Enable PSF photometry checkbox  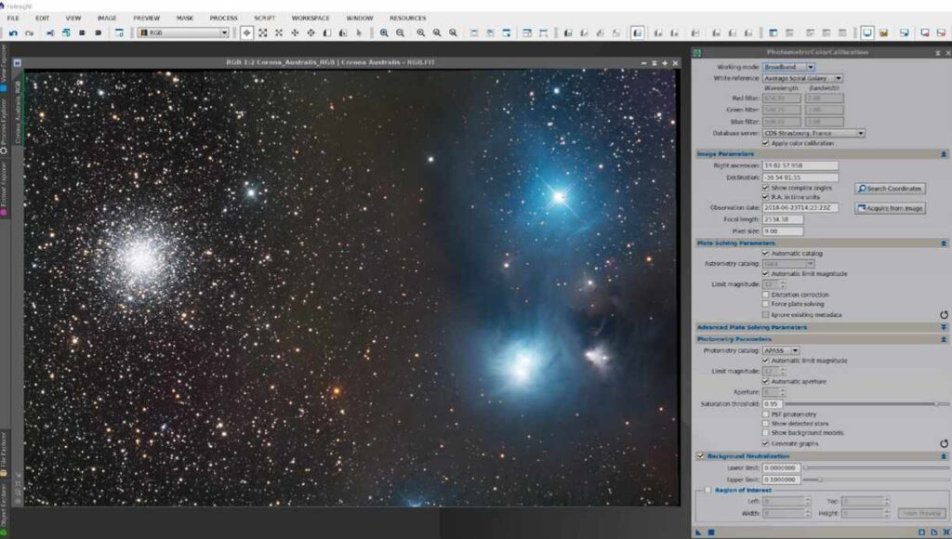(765, 414)
